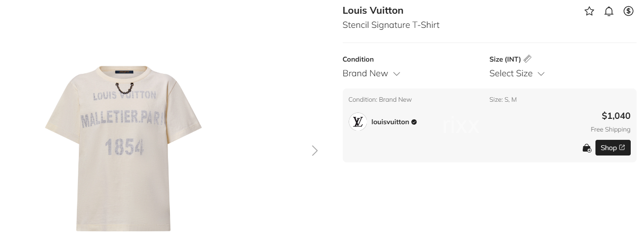Click the Condition: Brand New listing text
This screenshot has width=641, height=244.
point(380,100)
